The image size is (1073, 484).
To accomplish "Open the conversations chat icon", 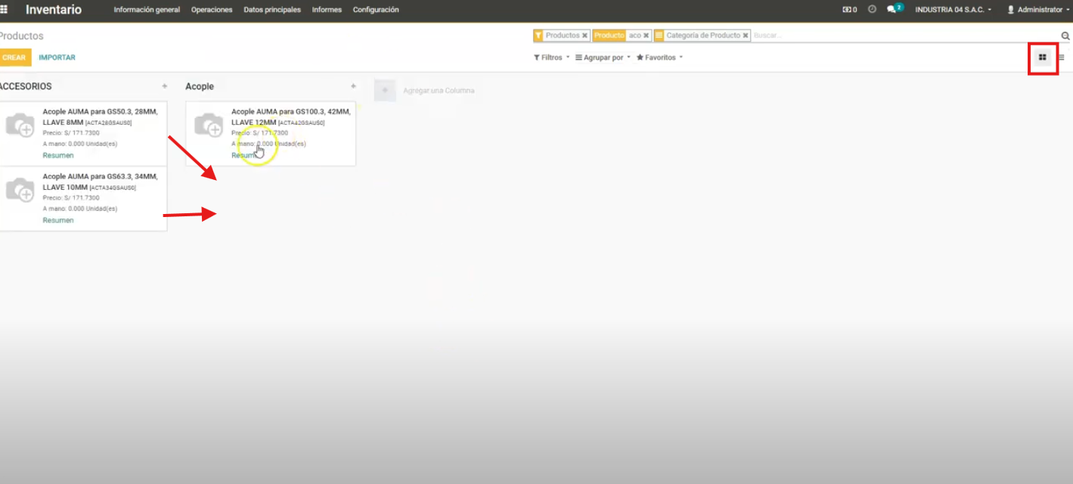I will 892,10.
